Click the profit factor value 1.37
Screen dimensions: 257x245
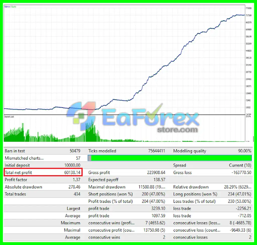(x=77, y=180)
